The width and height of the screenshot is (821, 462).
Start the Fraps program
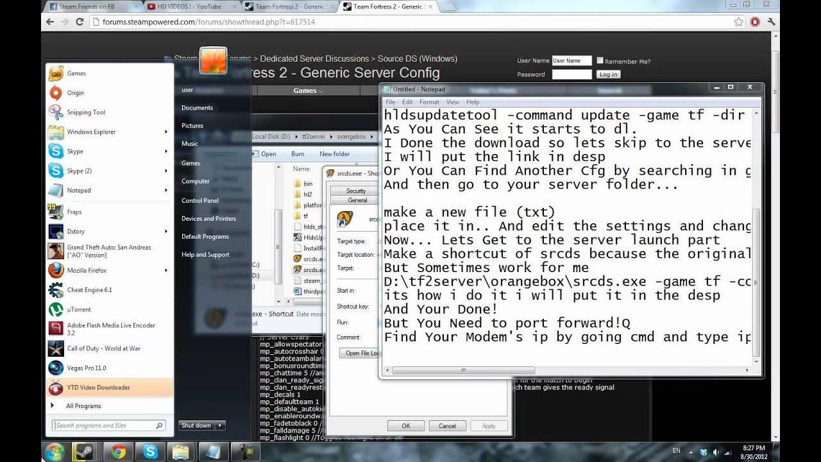(x=110, y=212)
